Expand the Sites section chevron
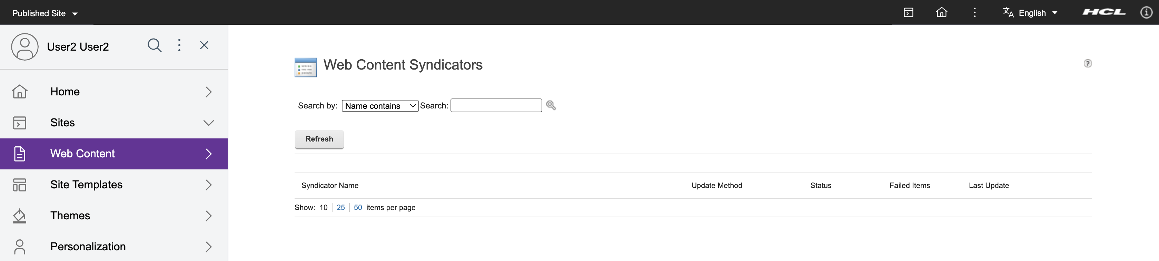The width and height of the screenshot is (1159, 261). click(x=208, y=122)
